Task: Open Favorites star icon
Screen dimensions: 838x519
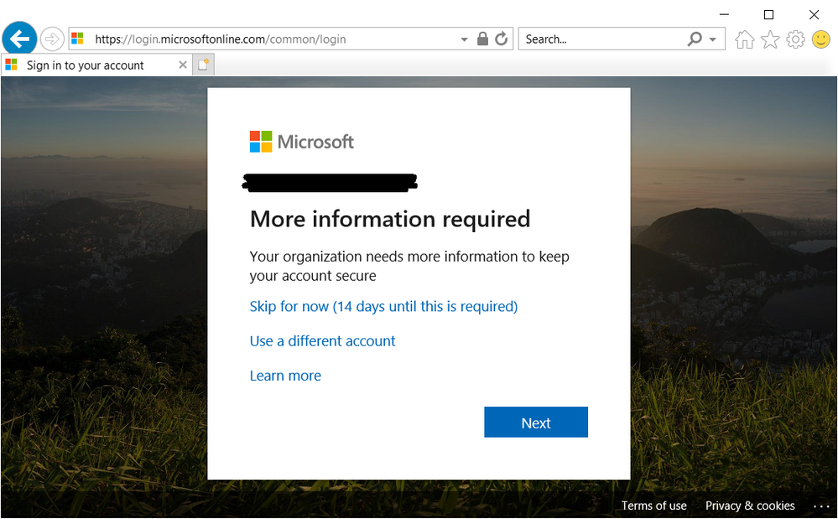Action: 770,39
